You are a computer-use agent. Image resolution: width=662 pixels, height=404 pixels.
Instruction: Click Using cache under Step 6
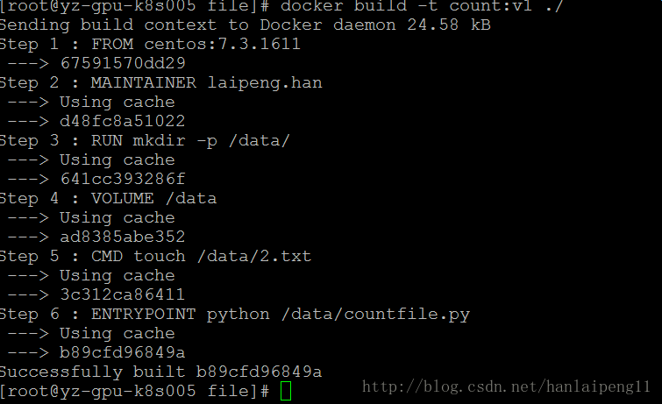117,333
